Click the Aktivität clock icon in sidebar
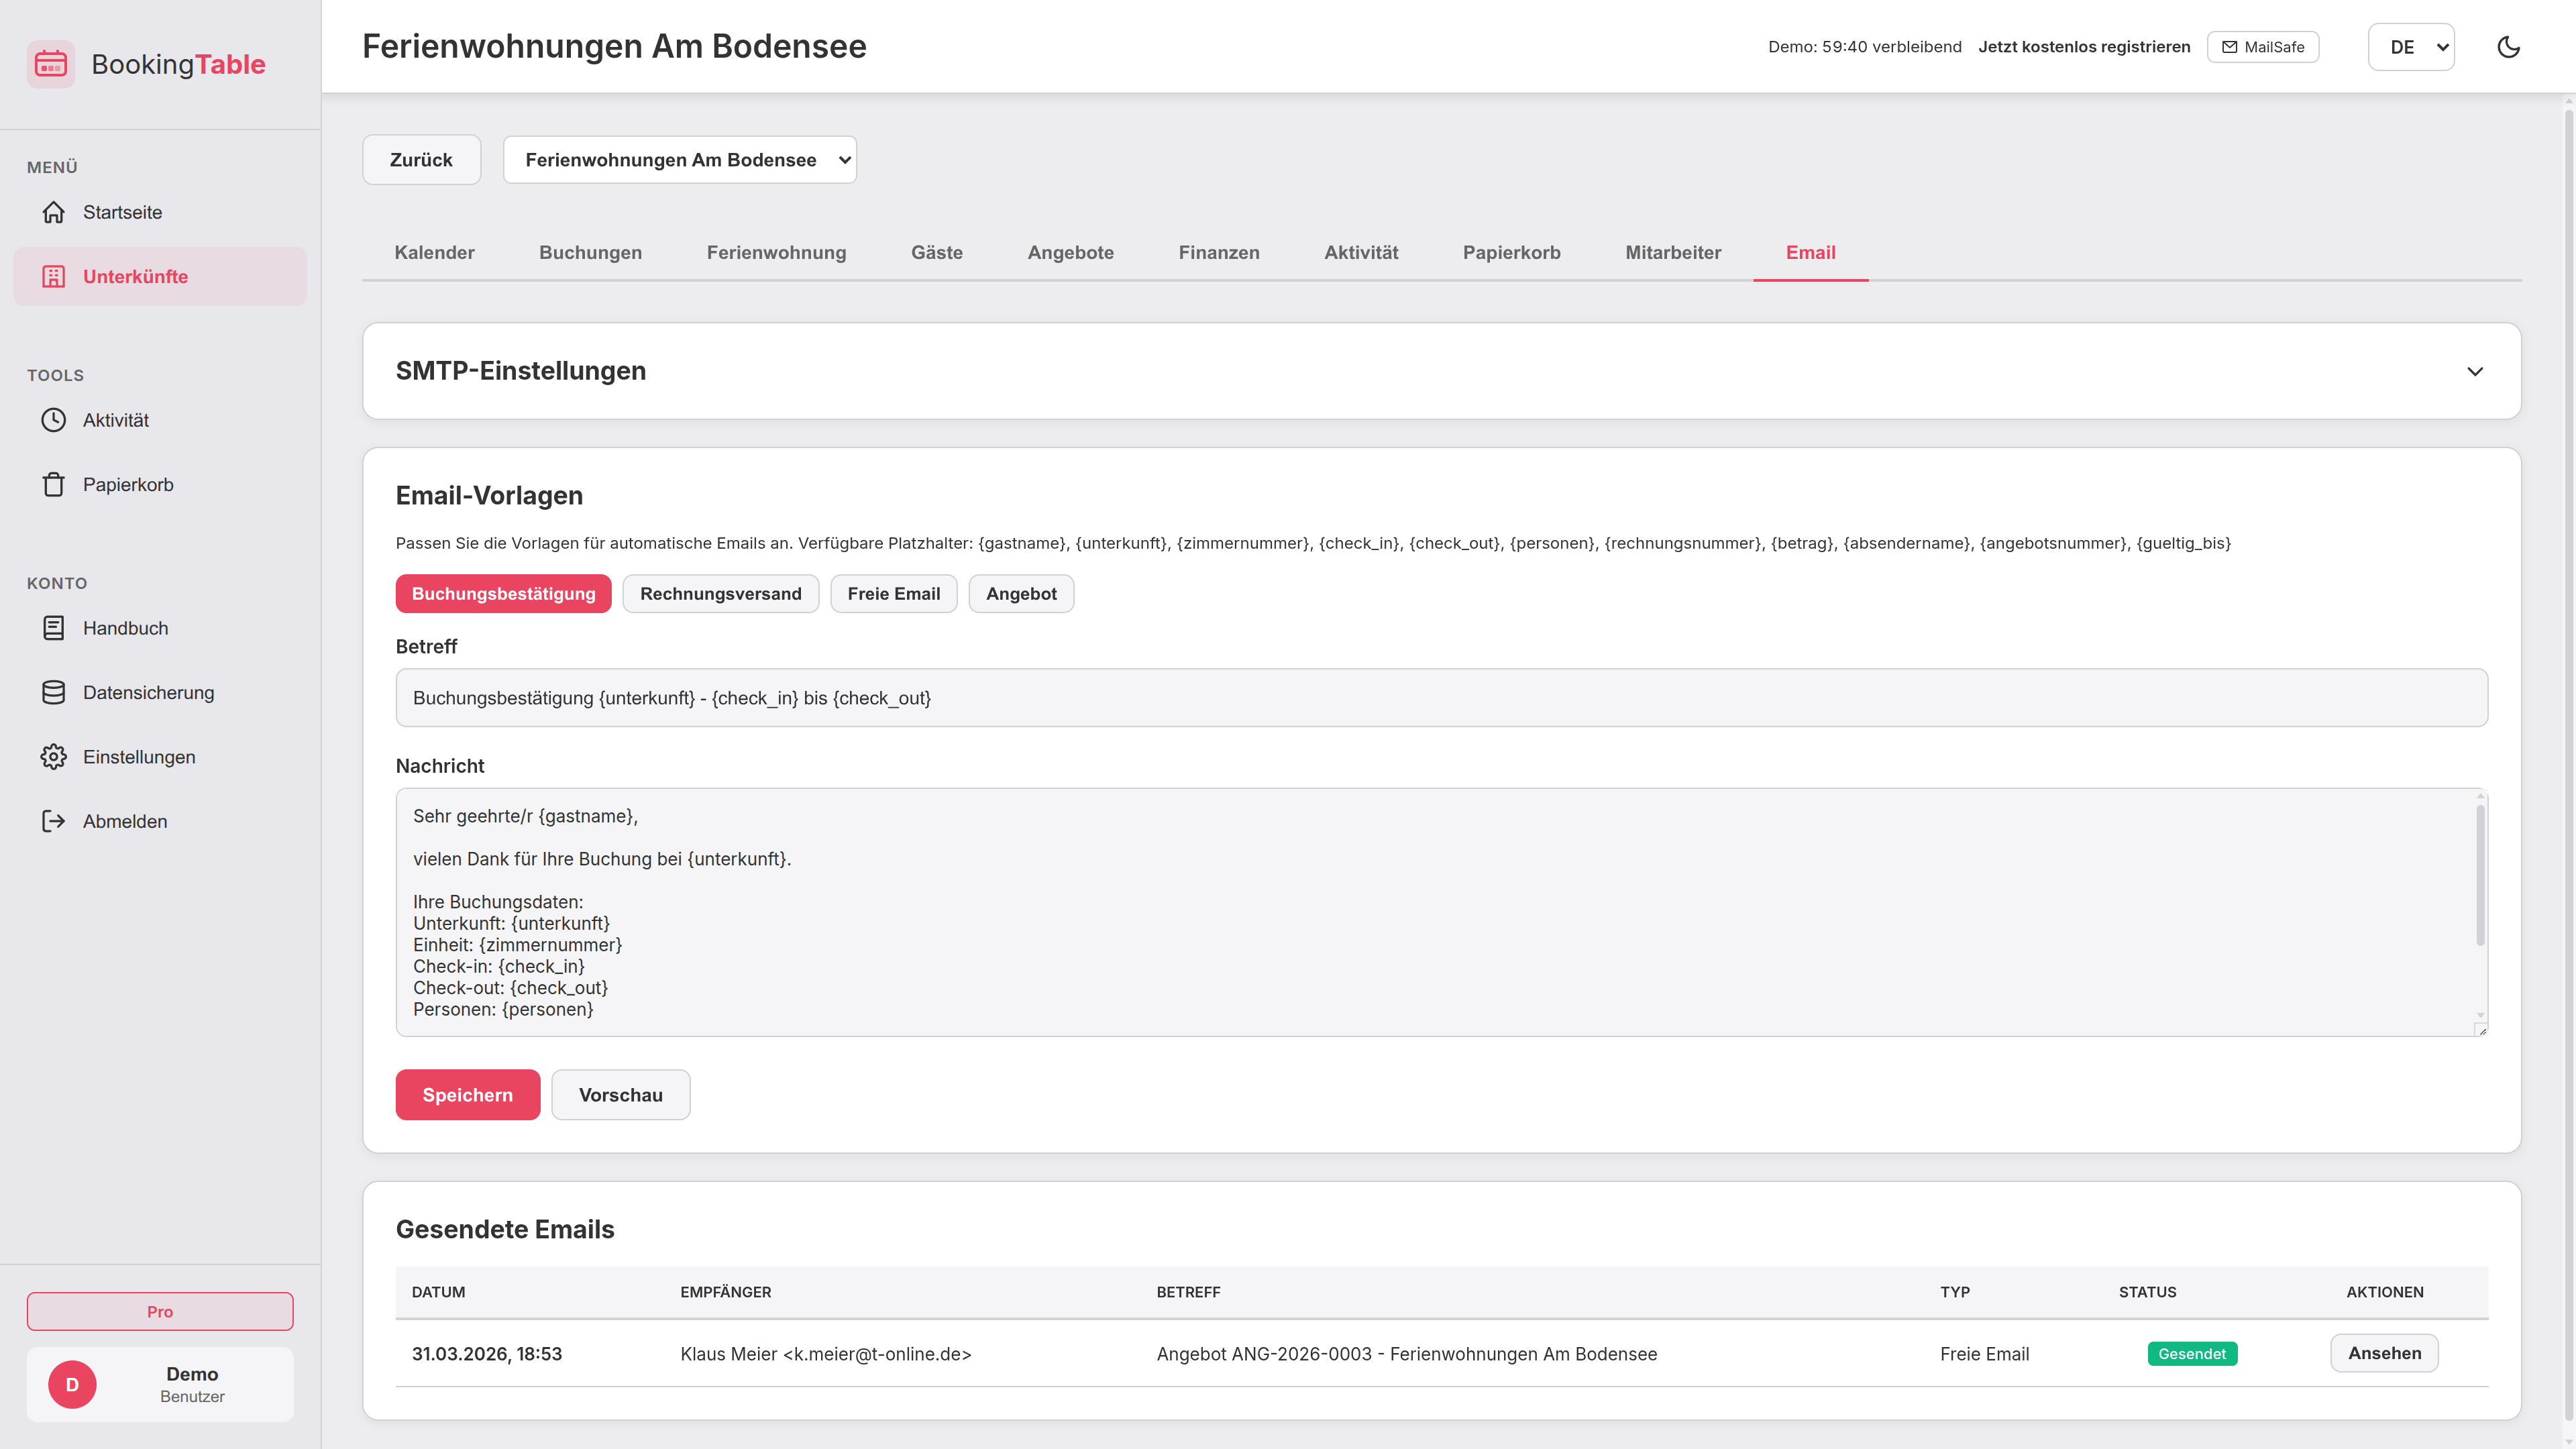Image resolution: width=2576 pixels, height=1449 pixels. pos(54,420)
